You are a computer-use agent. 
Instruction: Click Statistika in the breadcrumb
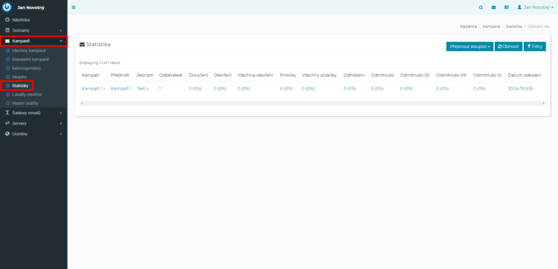(x=514, y=27)
